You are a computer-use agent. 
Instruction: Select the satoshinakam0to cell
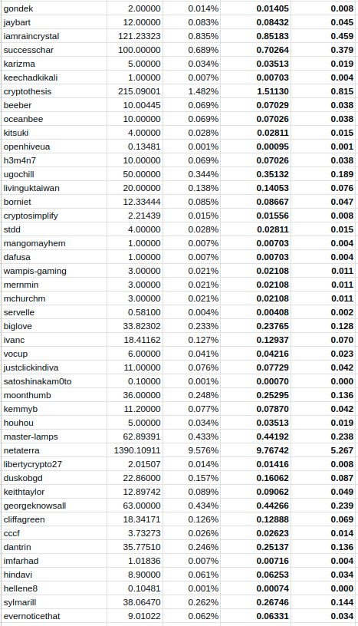pos(54,381)
